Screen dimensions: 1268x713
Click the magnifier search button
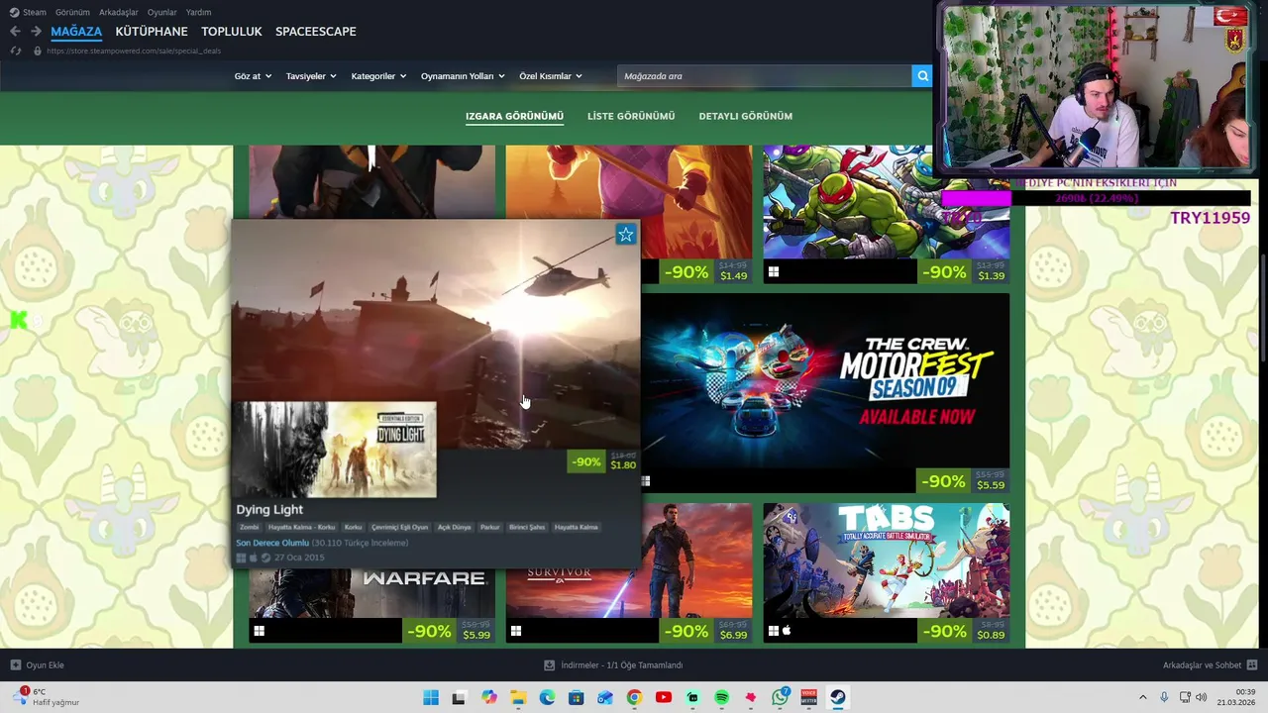tap(922, 76)
